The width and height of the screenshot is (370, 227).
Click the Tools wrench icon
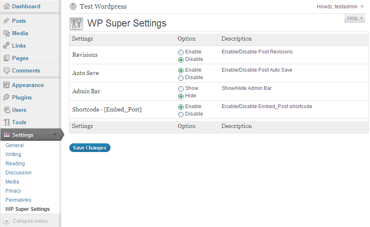[6, 122]
